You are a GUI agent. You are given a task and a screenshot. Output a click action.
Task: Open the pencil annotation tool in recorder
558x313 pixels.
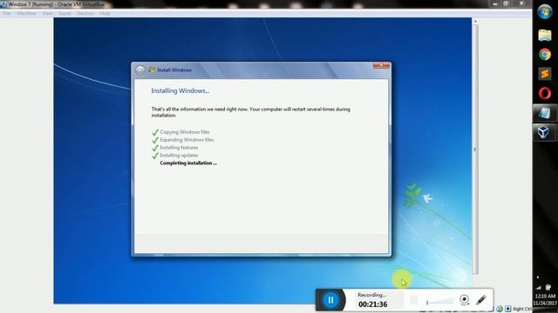[x=481, y=300]
